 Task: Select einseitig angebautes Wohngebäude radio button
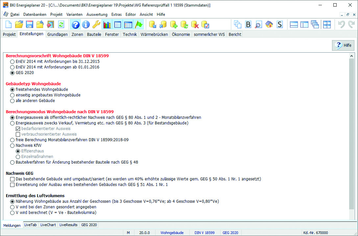click(x=12, y=95)
